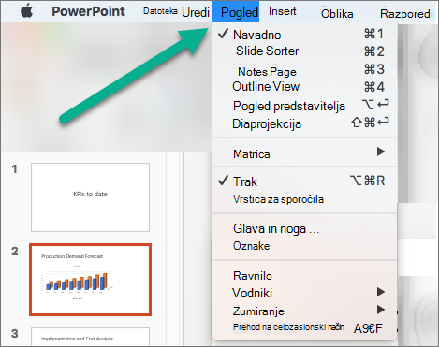
Task: Switch to Outline View
Action: coord(304,86)
